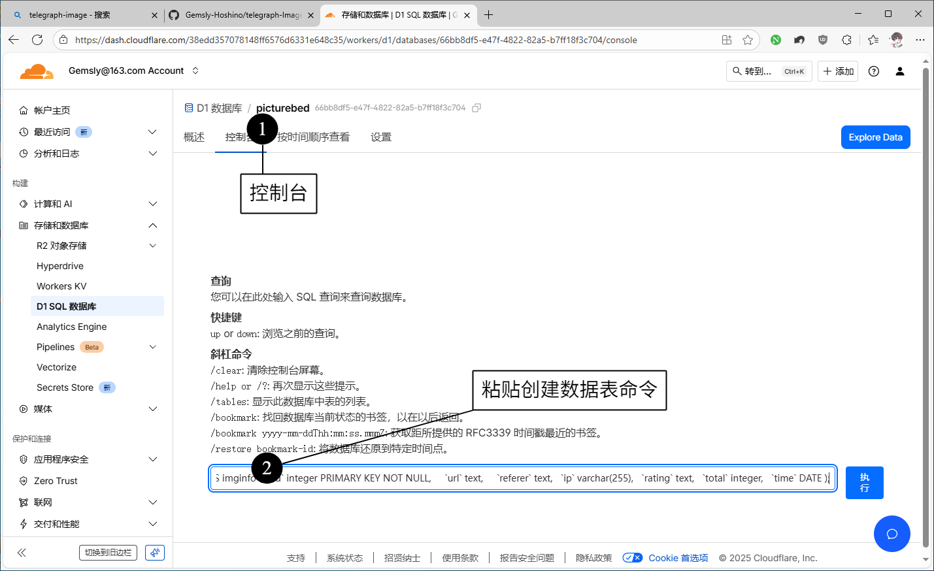934x571 pixels.
Task: Collapse the sidebar with double-arrow icon
Action: 22,553
